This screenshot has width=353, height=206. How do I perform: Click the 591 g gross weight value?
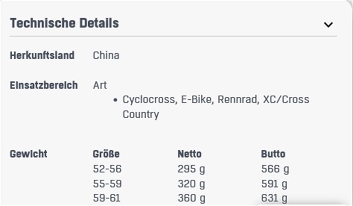tap(274, 184)
